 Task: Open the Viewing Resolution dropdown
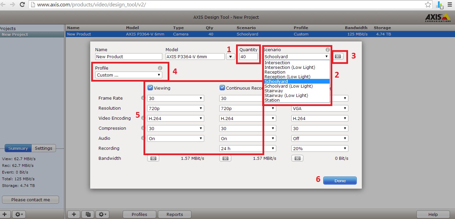[176, 108]
